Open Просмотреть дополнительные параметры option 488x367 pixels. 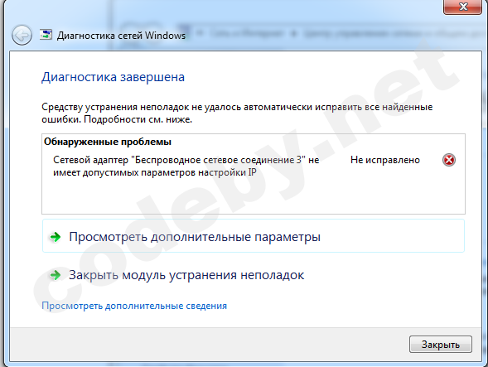point(254,236)
